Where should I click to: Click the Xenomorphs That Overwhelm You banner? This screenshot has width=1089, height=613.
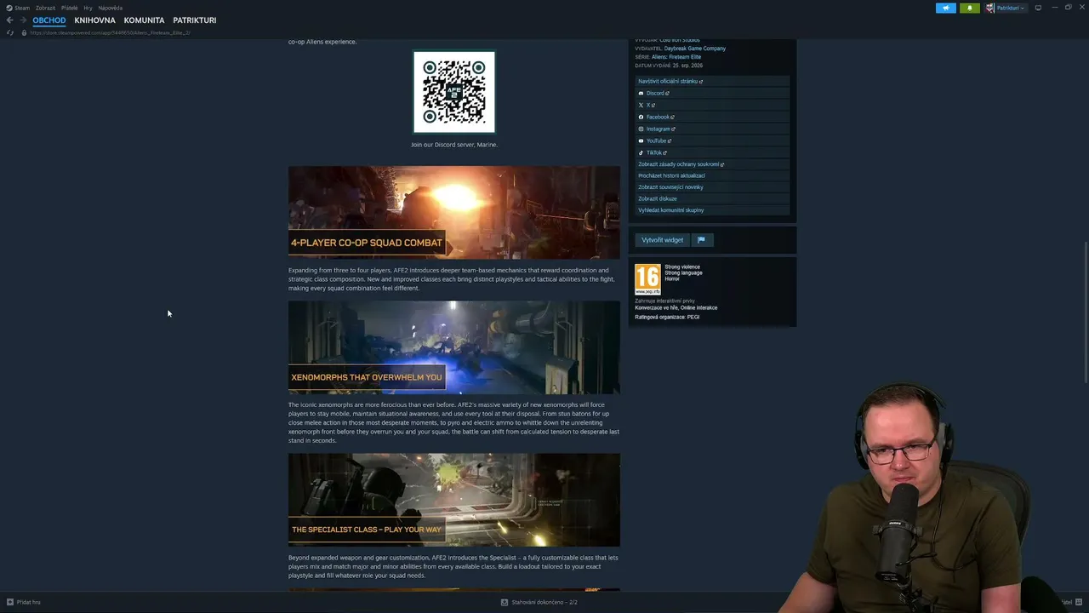[x=454, y=347]
